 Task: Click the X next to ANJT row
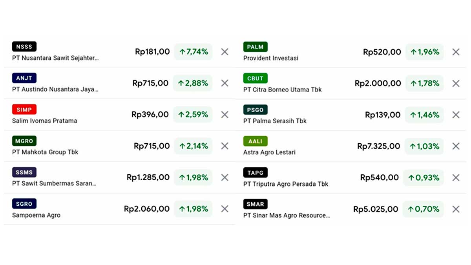225,83
